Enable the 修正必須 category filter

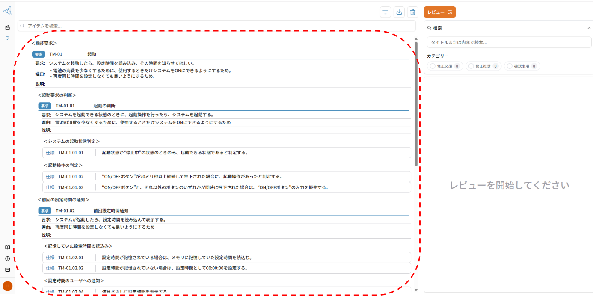click(445, 66)
